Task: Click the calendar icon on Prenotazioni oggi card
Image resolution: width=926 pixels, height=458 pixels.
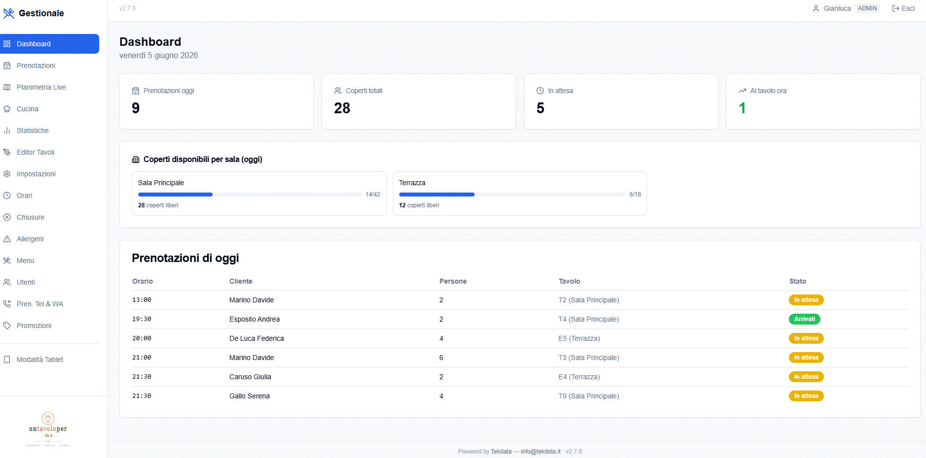Action: [x=136, y=91]
